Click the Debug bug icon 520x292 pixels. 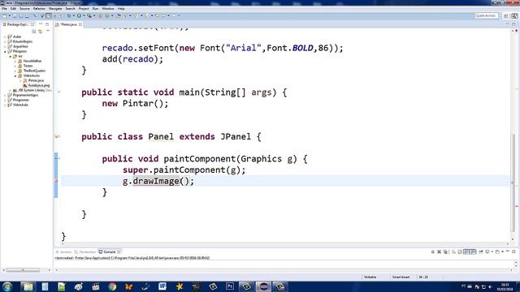[x=68, y=16]
